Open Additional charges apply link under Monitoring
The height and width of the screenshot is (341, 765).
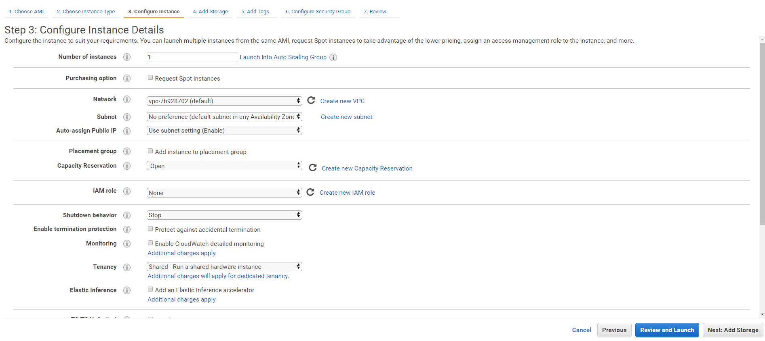[182, 253]
